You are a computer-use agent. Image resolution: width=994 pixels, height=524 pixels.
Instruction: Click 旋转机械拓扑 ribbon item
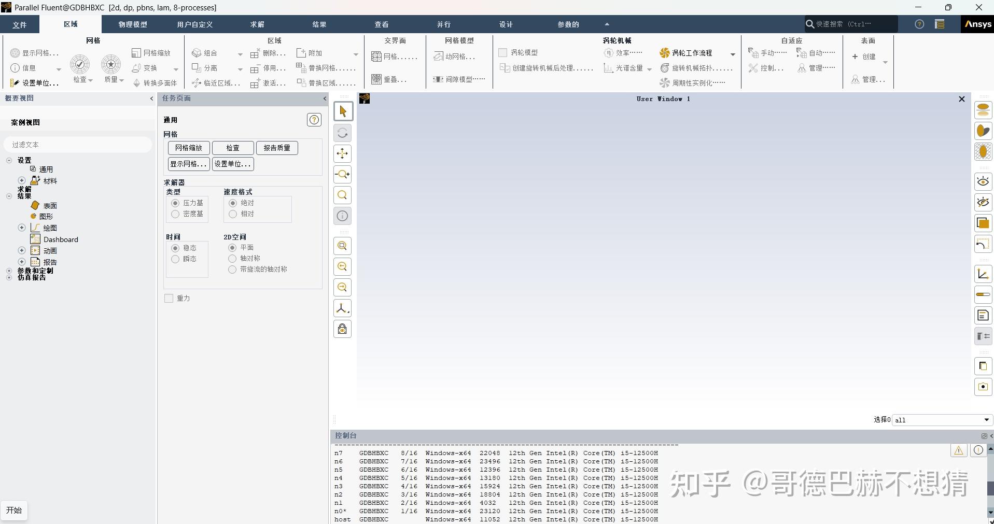[x=696, y=68]
